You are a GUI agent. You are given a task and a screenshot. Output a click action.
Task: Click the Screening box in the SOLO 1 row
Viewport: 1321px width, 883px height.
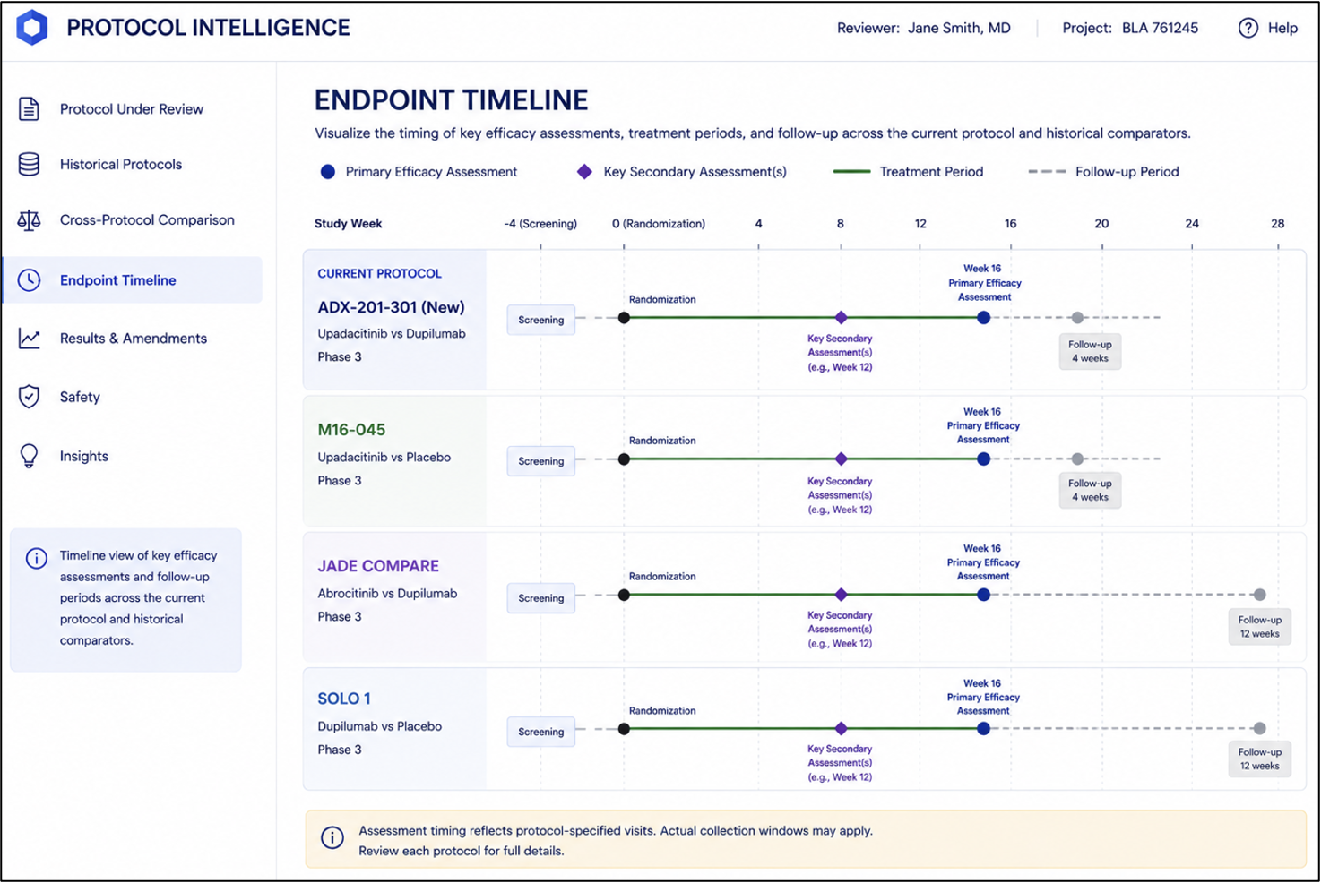pos(541,732)
